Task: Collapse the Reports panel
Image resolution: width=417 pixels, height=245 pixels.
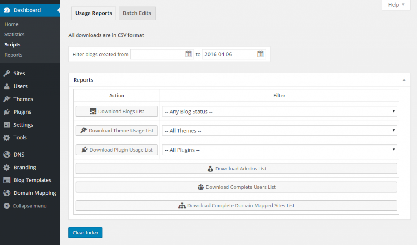Action: tap(404, 80)
